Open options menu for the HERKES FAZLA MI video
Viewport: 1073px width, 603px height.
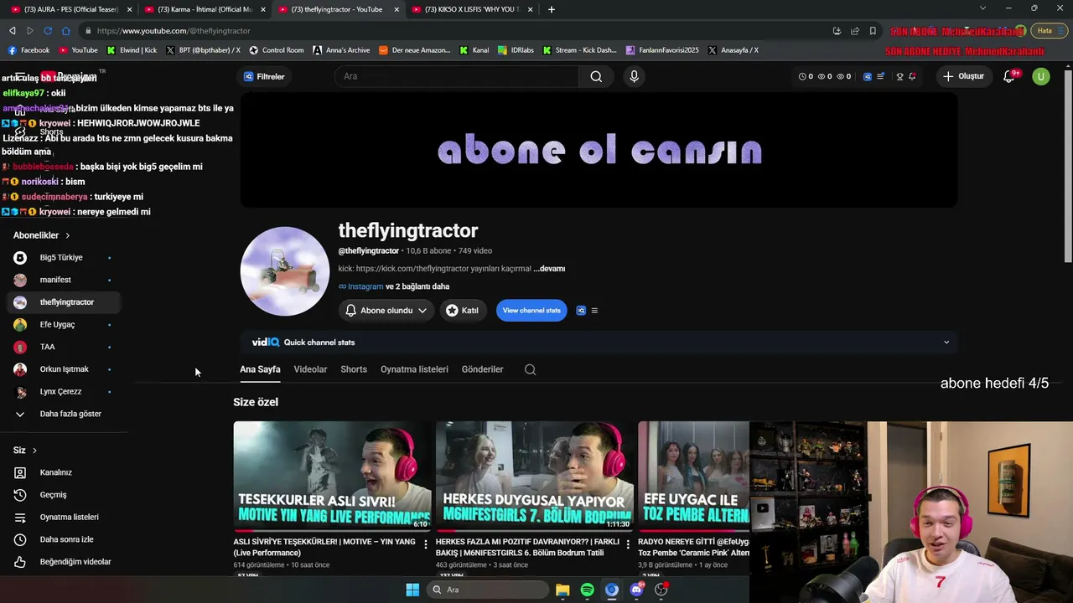pyautogui.click(x=628, y=544)
